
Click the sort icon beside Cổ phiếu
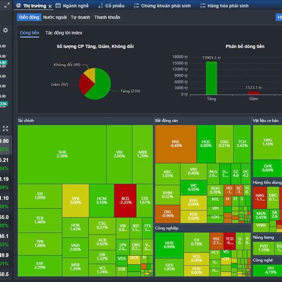pyautogui.click(x=101, y=6)
